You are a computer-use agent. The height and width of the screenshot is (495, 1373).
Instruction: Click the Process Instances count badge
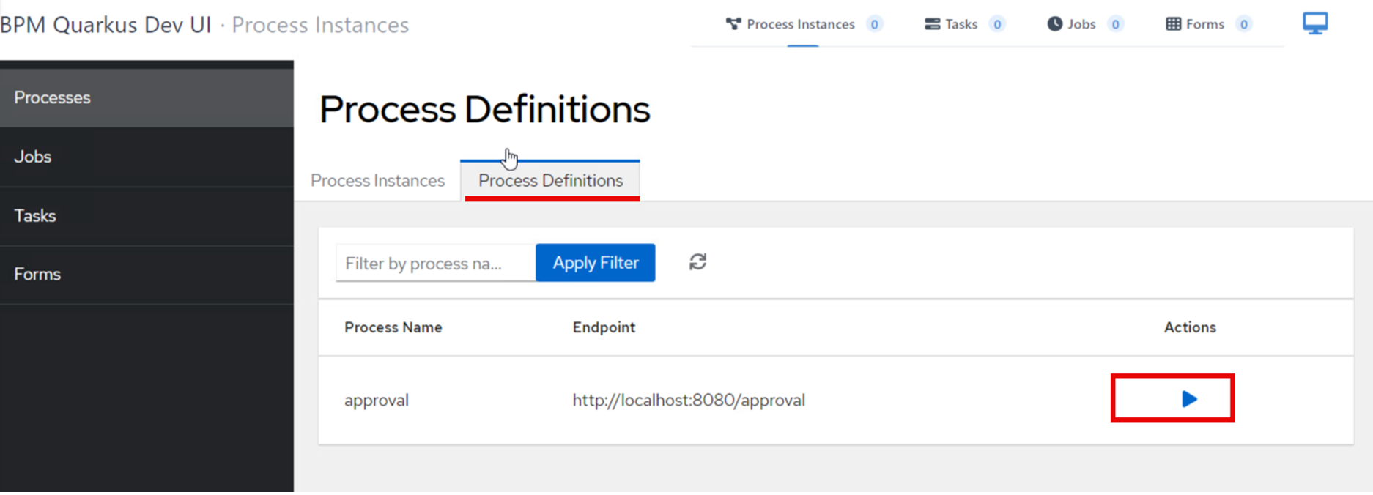[x=874, y=24]
